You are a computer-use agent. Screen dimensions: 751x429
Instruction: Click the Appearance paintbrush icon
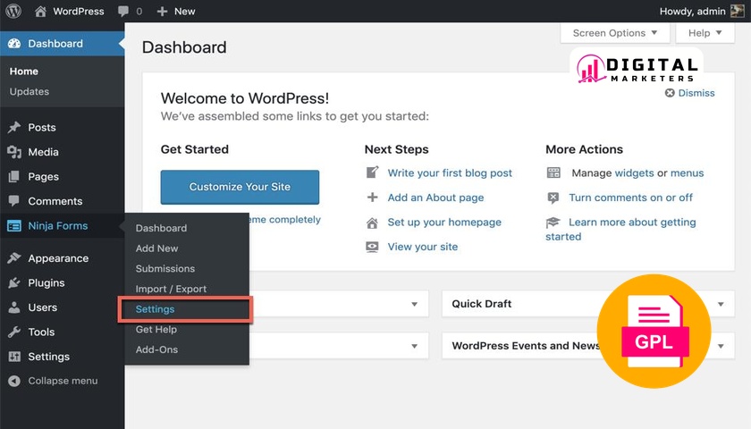[14, 258]
